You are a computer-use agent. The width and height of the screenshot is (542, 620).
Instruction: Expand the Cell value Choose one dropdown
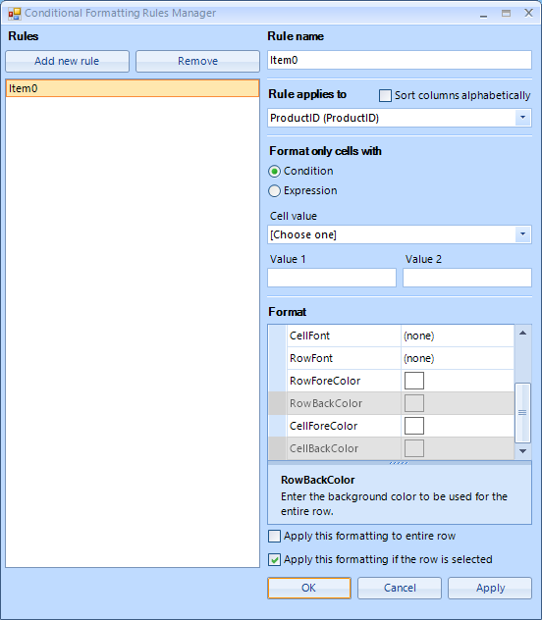click(x=522, y=234)
